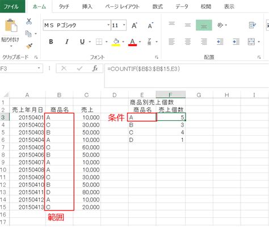The width and height of the screenshot is (269, 227).
Task: Toggle bottom align highlighted button
Action: [x=204, y=25]
